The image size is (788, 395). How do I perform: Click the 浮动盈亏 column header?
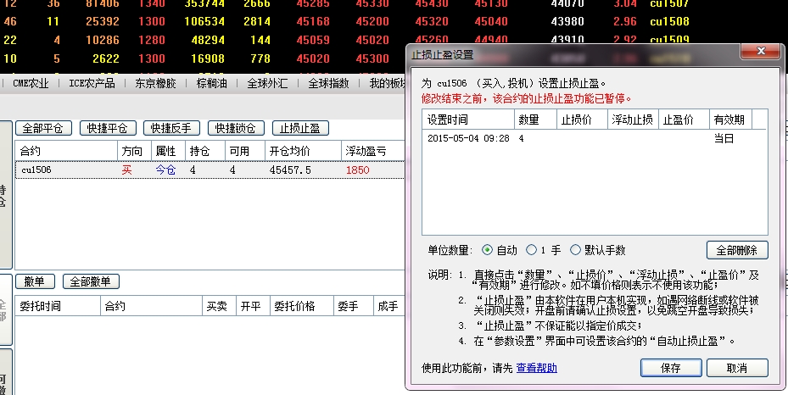pos(366,151)
